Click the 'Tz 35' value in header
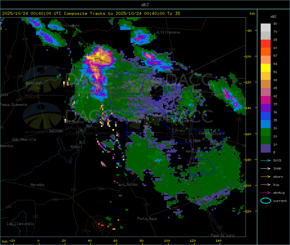 coord(174,14)
